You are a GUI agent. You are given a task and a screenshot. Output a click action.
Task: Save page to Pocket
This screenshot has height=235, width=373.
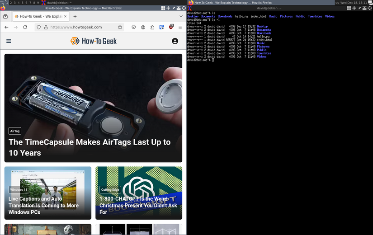pyautogui.click(x=134, y=27)
